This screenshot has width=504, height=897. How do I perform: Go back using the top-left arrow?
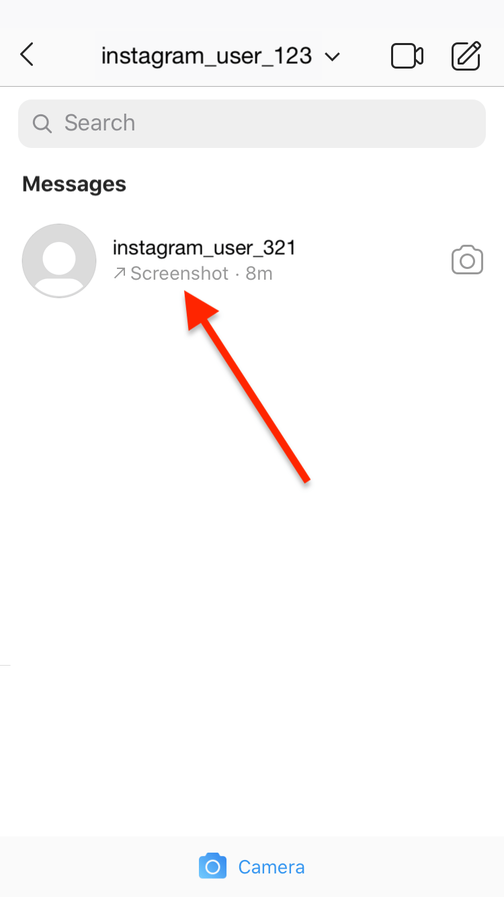tap(27, 54)
